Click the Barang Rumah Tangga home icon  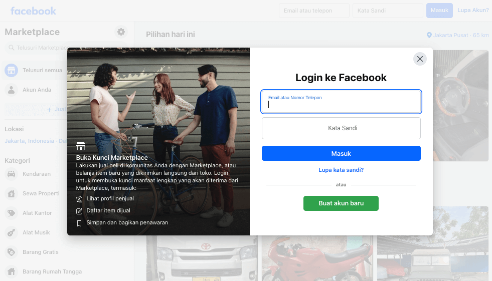[12, 271]
